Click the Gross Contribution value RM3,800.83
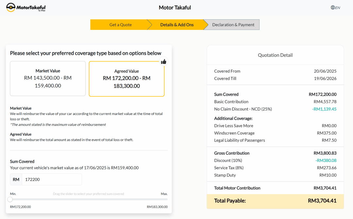This screenshot has height=219, width=353. (x=325, y=153)
